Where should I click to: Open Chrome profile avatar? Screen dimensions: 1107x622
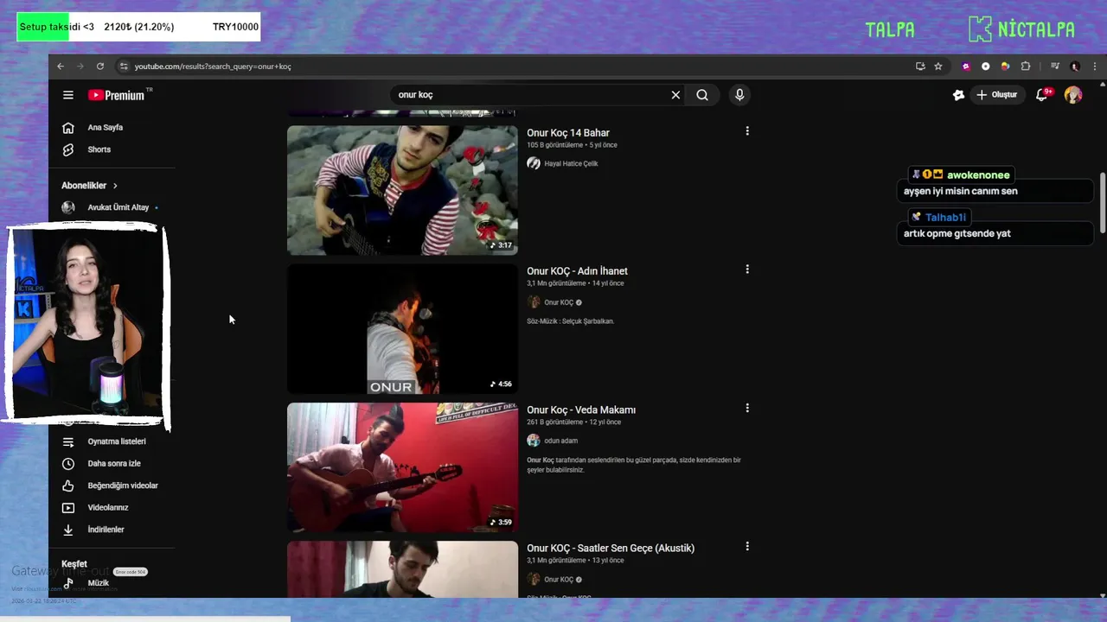pyautogui.click(x=1075, y=67)
